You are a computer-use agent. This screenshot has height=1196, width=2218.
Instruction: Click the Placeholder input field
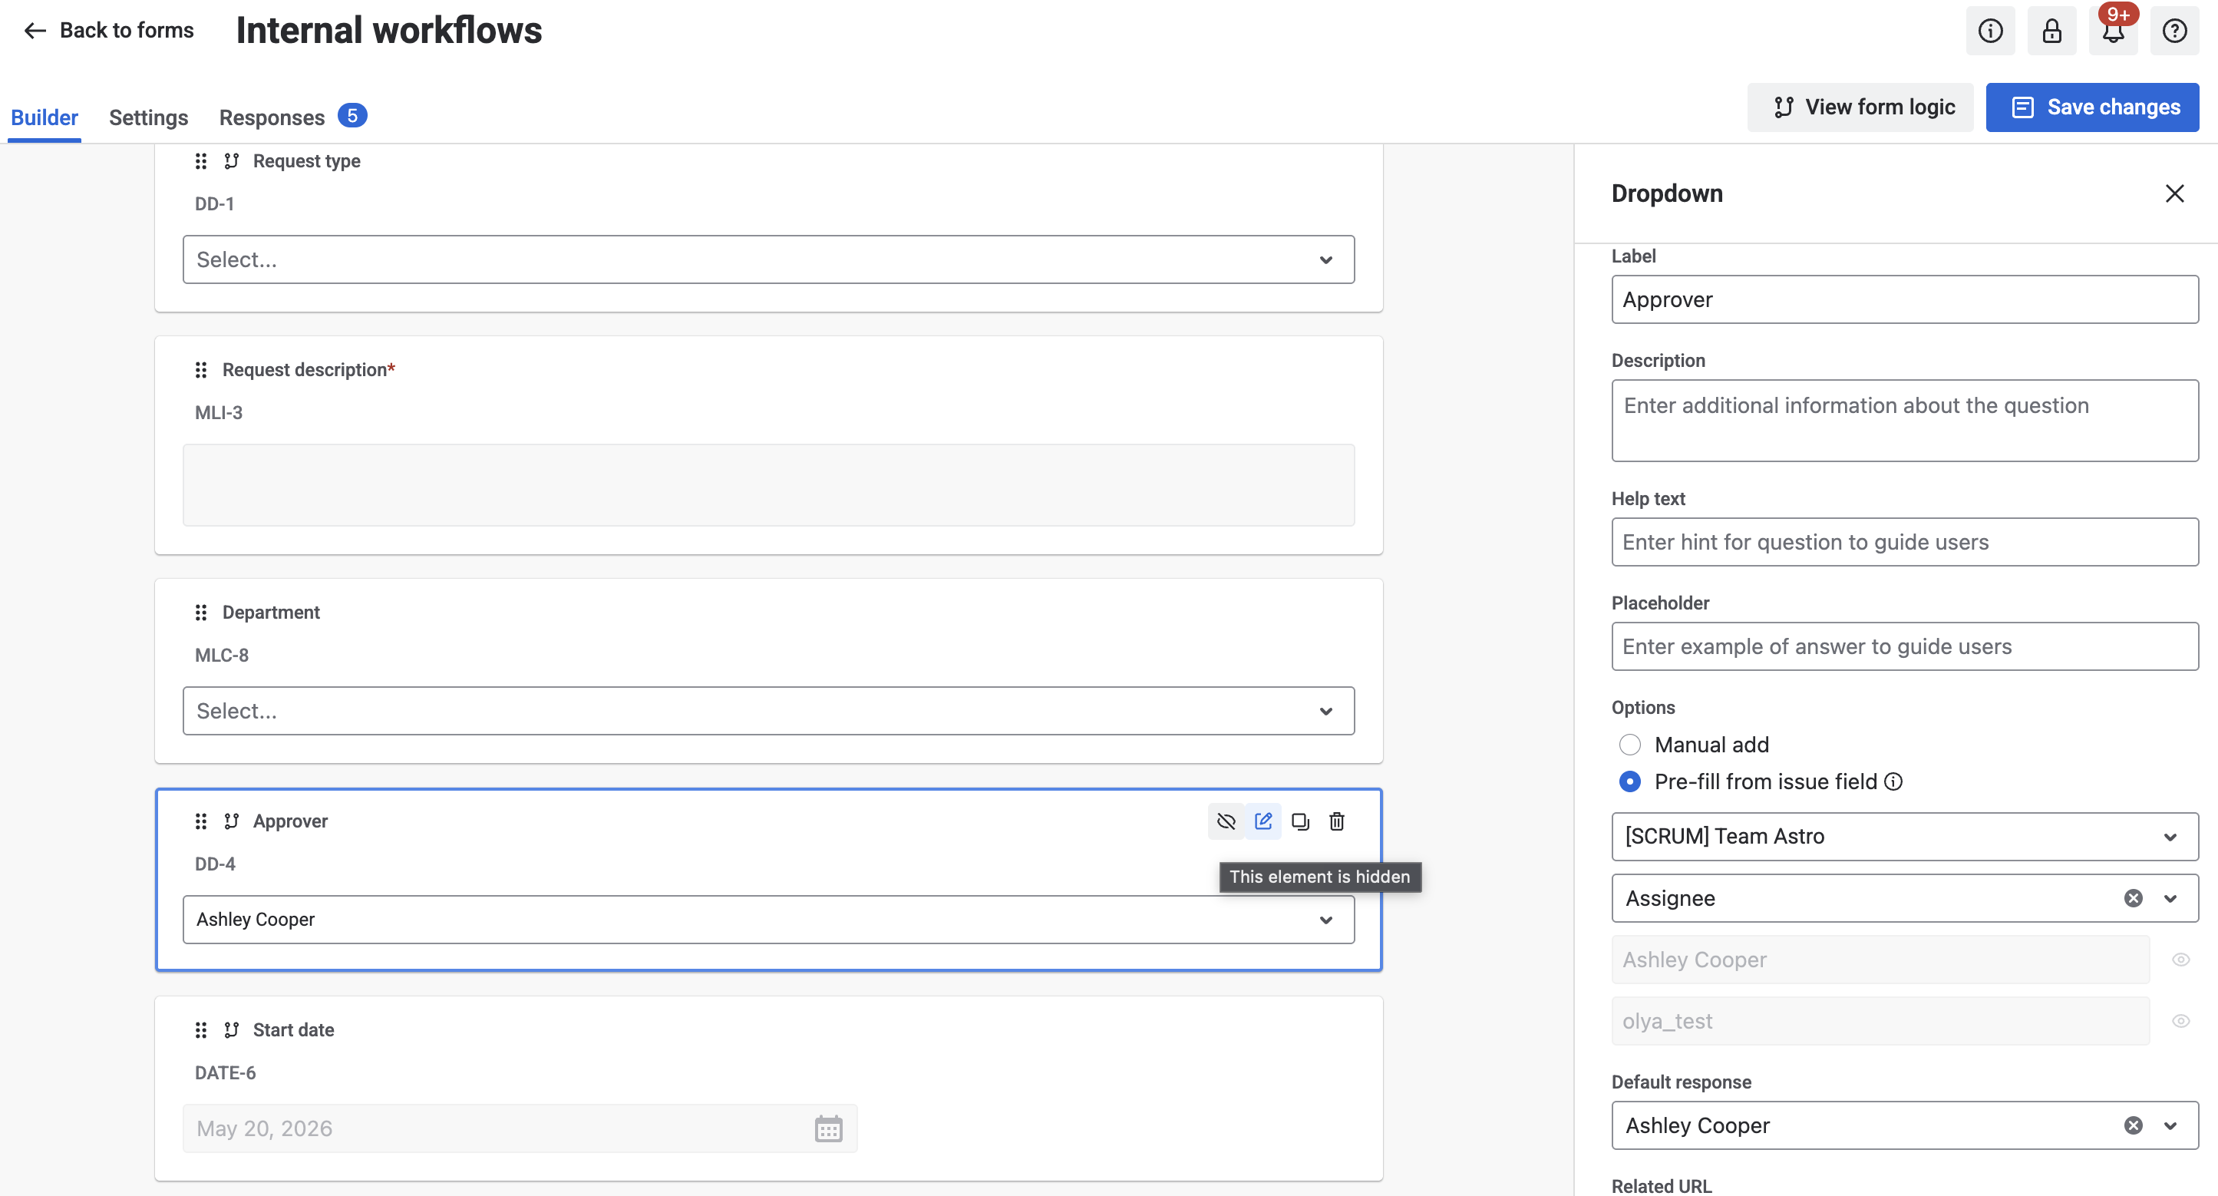click(x=1905, y=646)
